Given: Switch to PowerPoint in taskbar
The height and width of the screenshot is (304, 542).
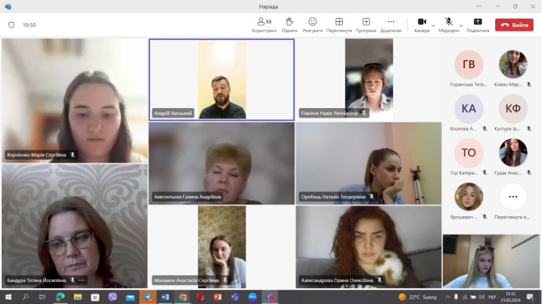Looking at the screenshot, I should pos(217,297).
